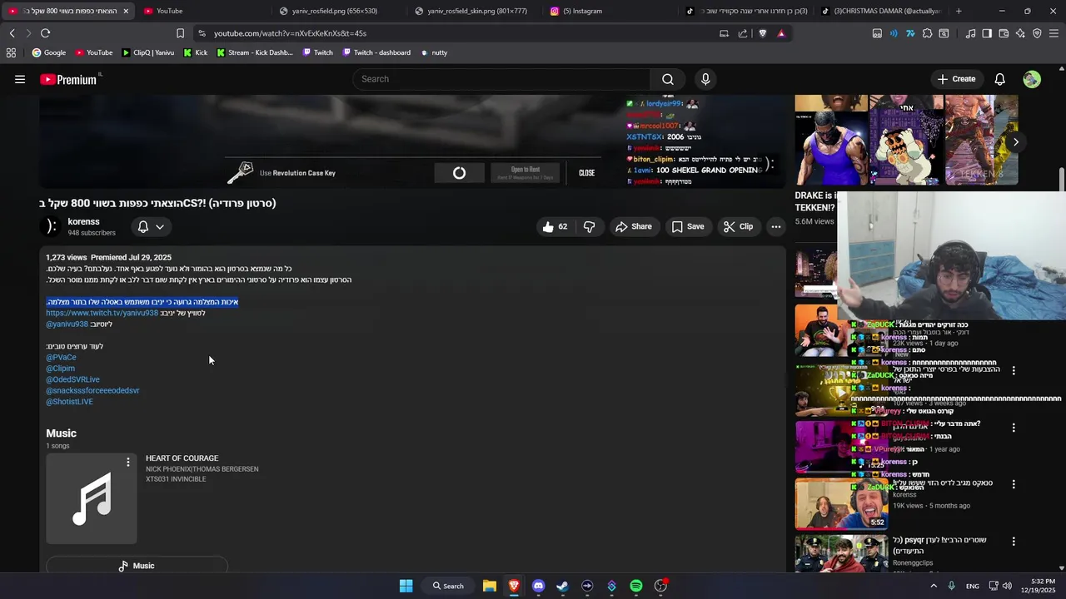Open the Google bookmark
The height and width of the screenshot is (599, 1066).
[x=49, y=52]
